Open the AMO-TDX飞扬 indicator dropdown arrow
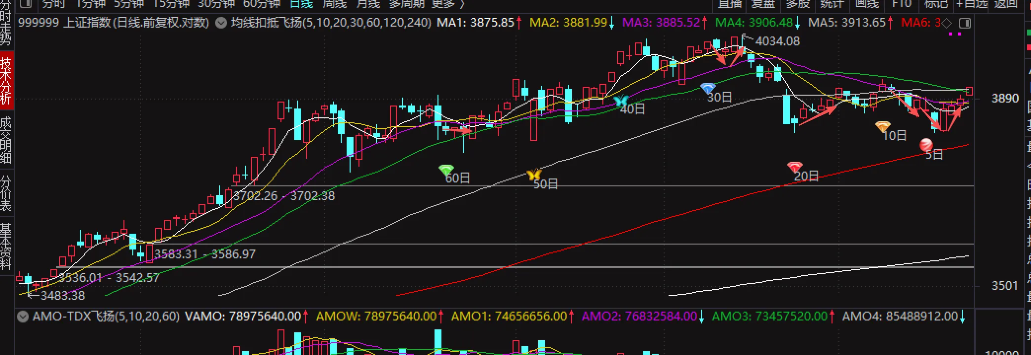Image resolution: width=1031 pixels, height=355 pixels. 23,316
